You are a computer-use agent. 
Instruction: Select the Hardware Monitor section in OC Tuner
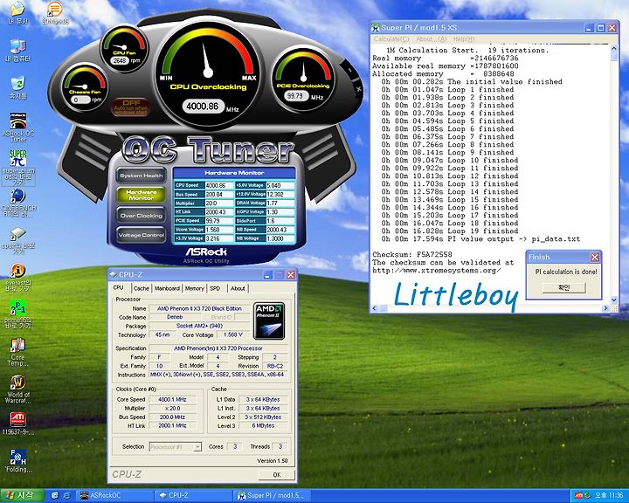[x=142, y=195]
